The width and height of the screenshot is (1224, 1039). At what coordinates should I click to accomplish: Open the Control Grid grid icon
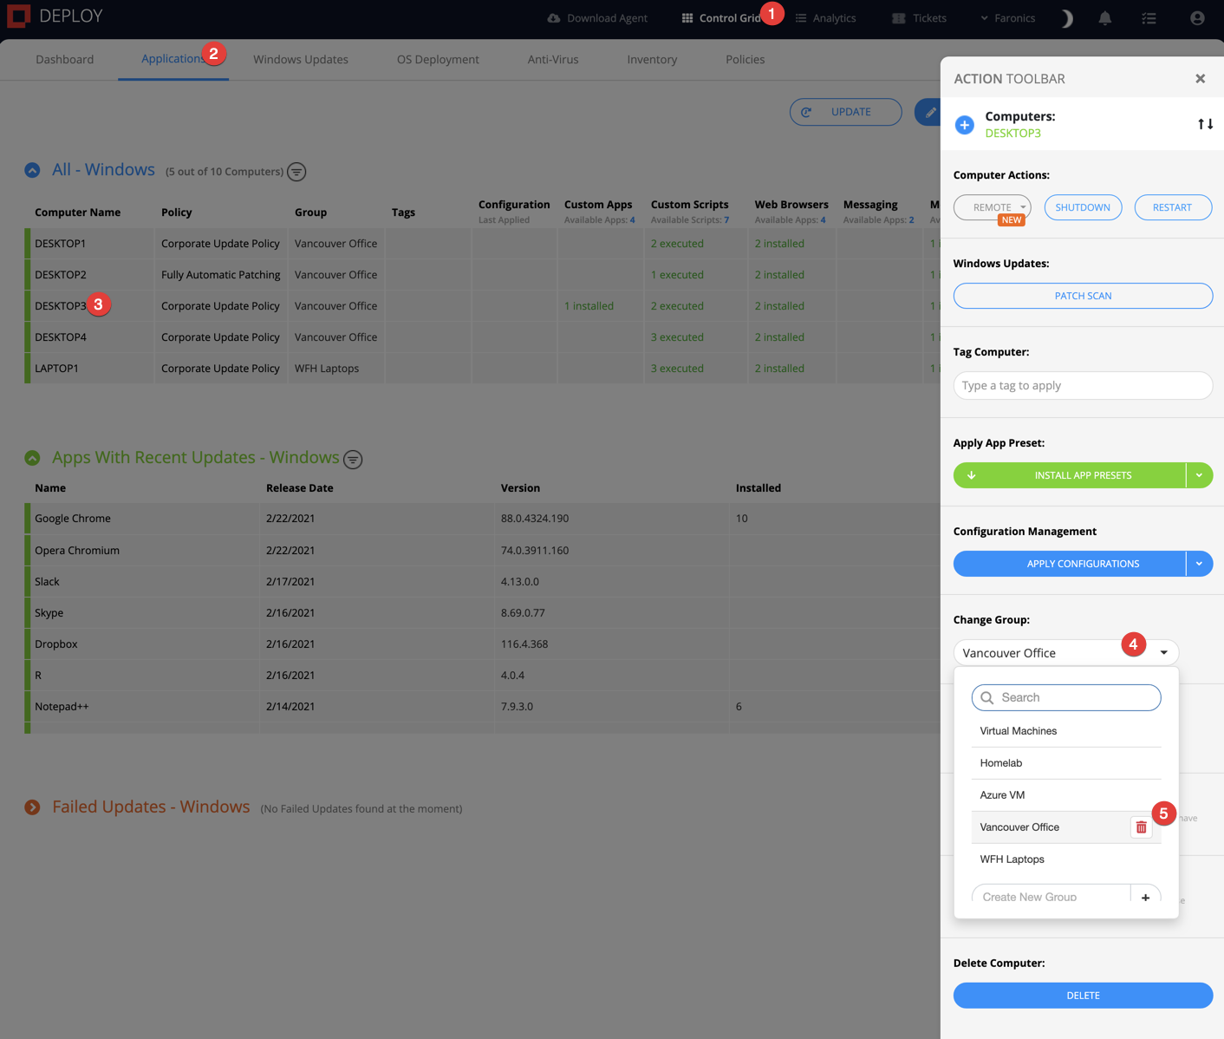coord(687,18)
